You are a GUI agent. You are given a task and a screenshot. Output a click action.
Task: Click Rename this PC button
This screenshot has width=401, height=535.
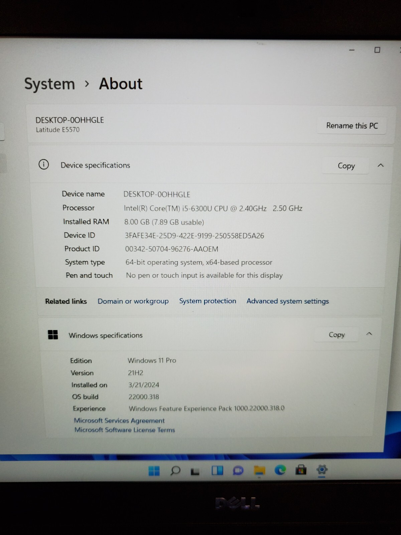click(x=352, y=126)
